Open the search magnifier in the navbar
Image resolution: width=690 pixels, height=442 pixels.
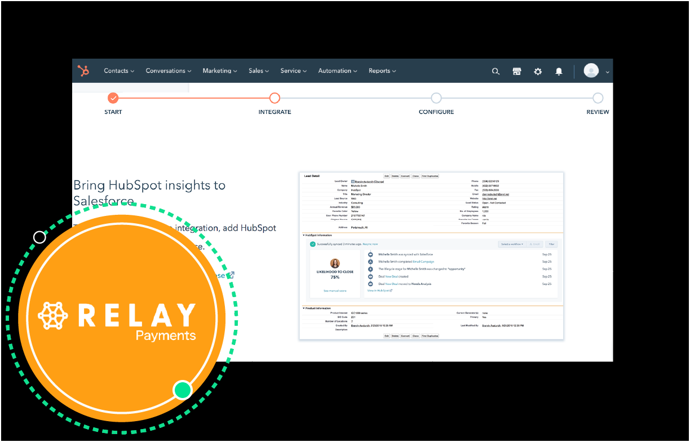point(496,71)
